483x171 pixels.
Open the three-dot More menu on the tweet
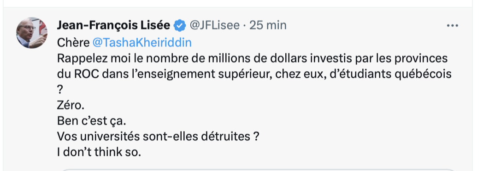click(452, 26)
